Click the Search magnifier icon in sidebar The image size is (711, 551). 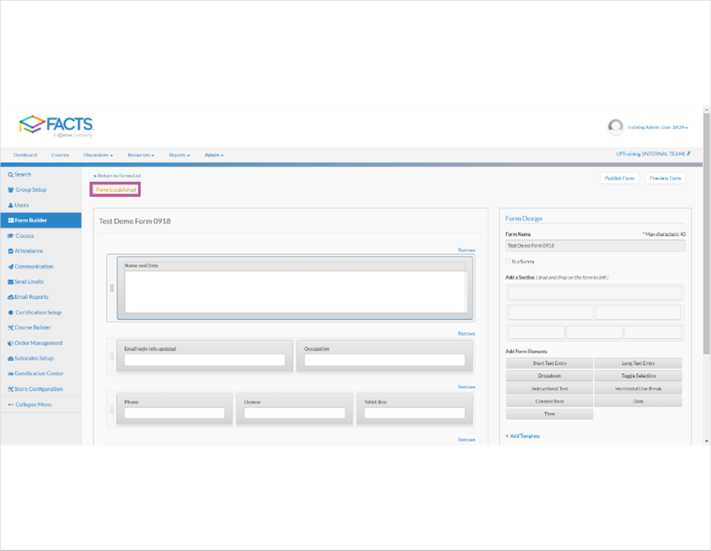(x=10, y=174)
